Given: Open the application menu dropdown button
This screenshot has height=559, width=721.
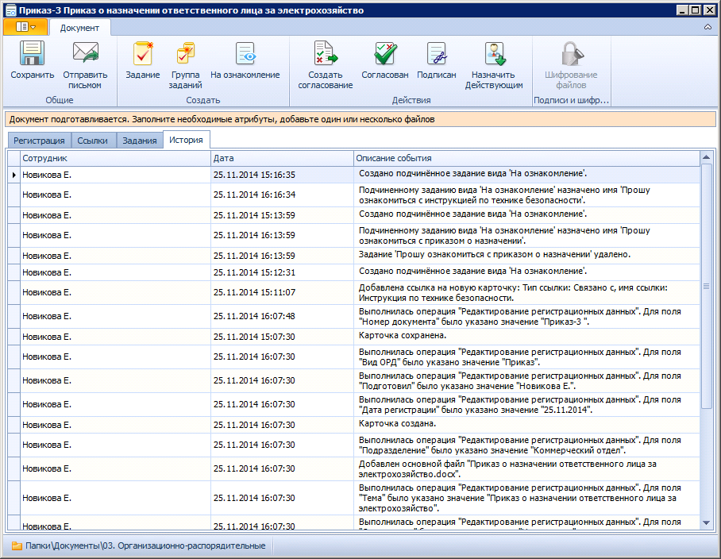Looking at the screenshot, I should coord(25,27).
